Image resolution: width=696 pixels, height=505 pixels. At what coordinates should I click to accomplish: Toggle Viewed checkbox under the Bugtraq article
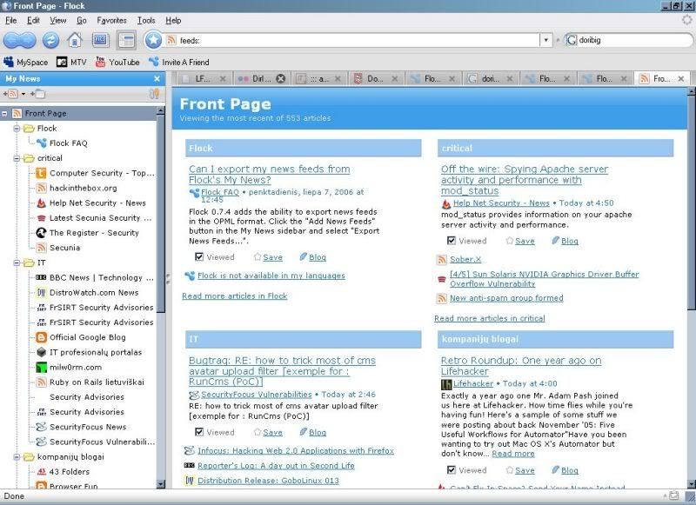coord(199,432)
